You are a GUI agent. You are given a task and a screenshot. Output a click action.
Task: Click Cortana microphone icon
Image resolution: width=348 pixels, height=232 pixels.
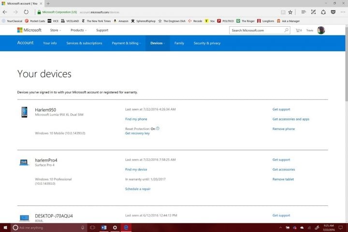83,228
